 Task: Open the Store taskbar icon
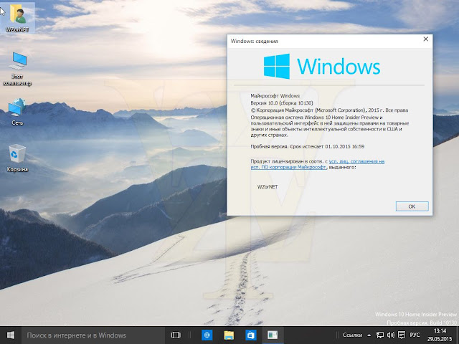(x=250, y=335)
